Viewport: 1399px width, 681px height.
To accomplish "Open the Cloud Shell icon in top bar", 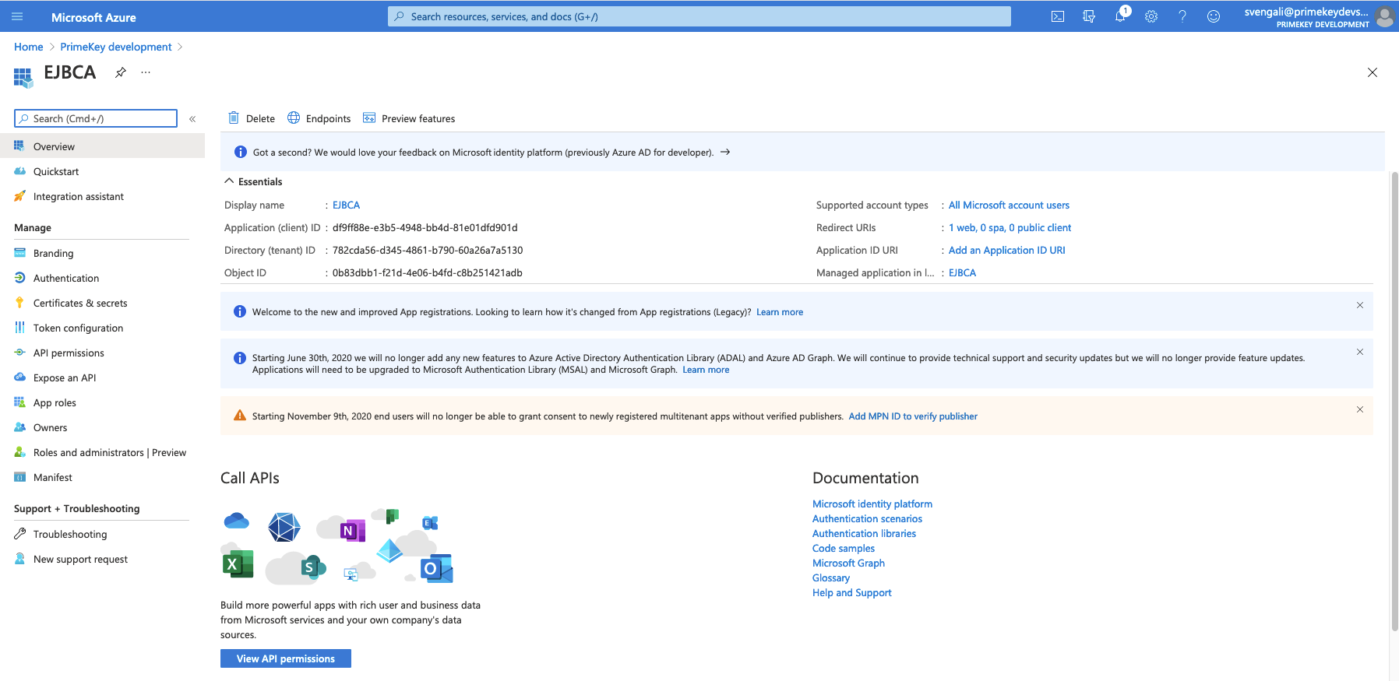I will pos(1058,16).
